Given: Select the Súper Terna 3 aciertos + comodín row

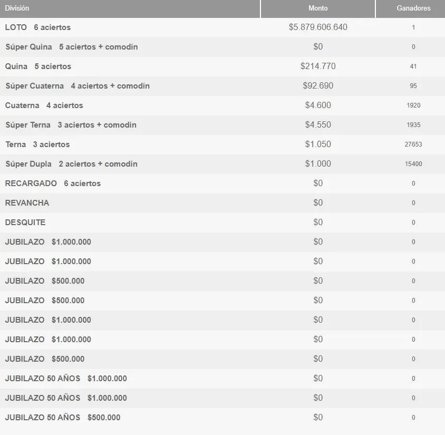Looking at the screenshot, I should [70, 124].
